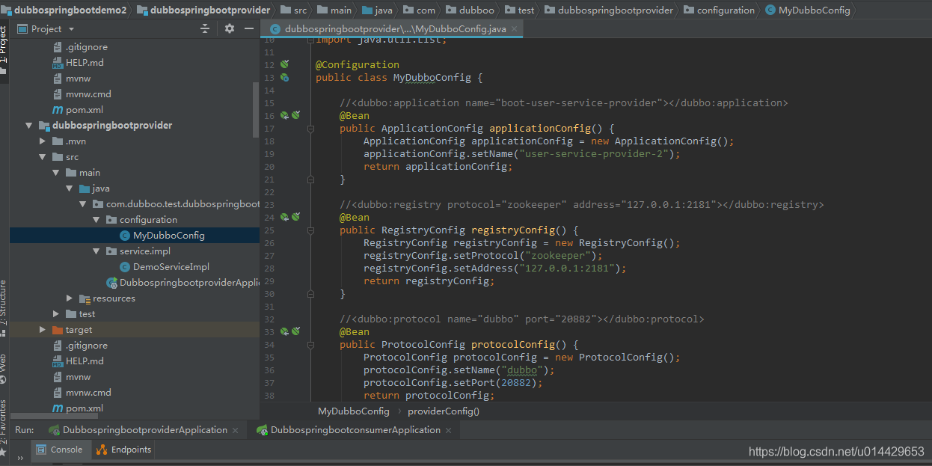
Task: Open the Project panel settings gear
Action: [230, 28]
